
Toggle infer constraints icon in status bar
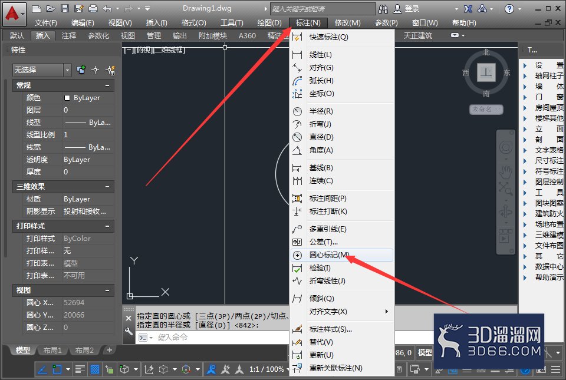pyautogui.click(x=42, y=369)
